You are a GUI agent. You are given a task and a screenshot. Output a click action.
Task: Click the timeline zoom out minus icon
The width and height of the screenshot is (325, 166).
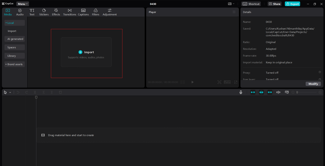(293, 92)
